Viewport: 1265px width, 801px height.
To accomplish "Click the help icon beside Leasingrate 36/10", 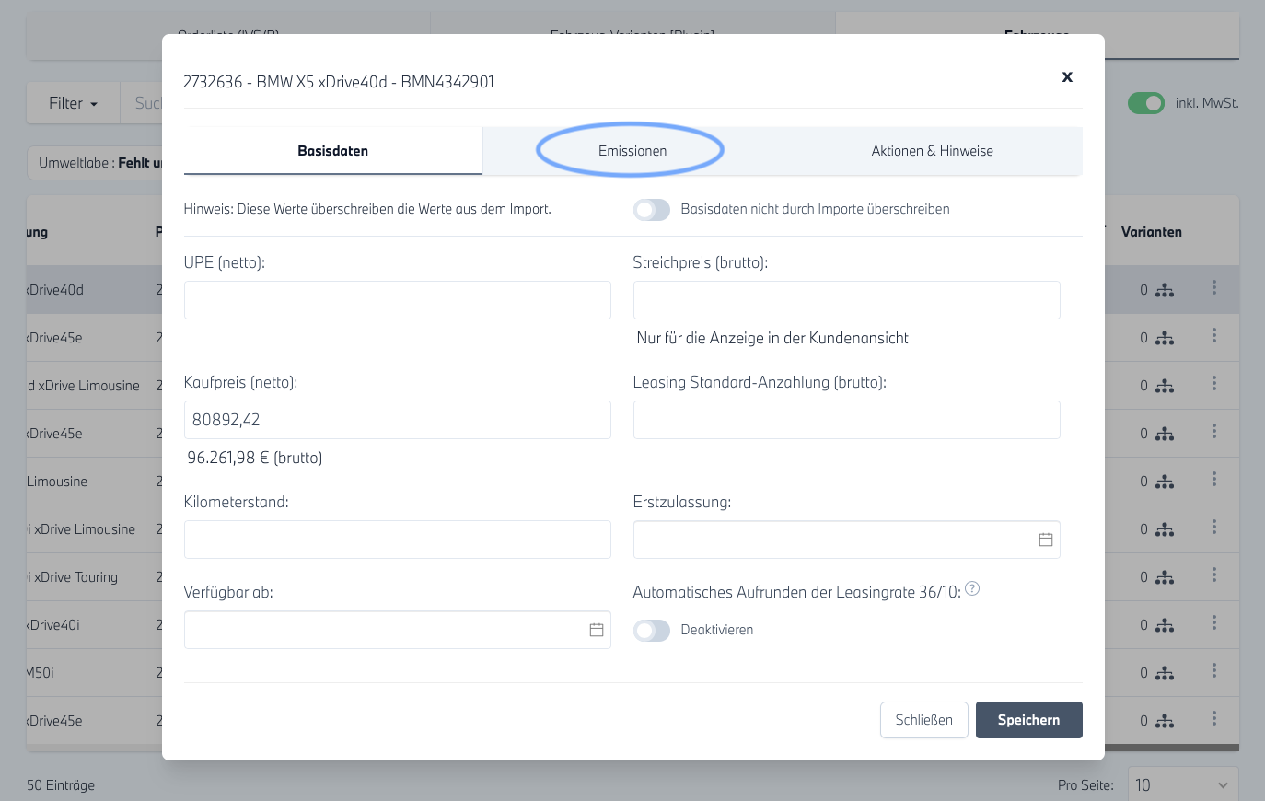I will coord(972,589).
